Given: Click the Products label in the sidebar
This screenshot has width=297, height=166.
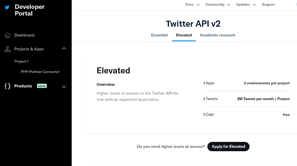Looking at the screenshot, I should 23,86.
